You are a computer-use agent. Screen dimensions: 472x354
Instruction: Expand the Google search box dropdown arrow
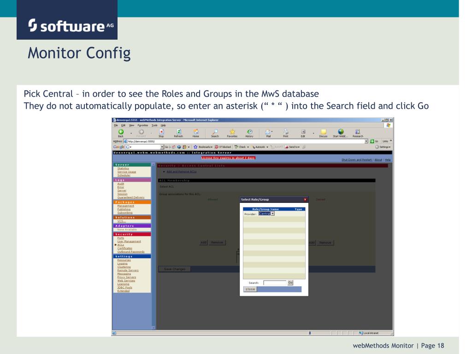coord(162,147)
